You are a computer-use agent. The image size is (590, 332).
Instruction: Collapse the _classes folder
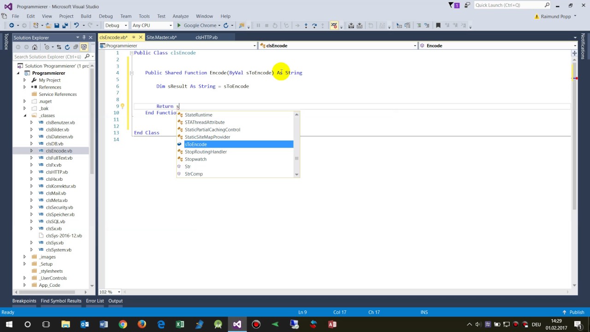click(24, 115)
